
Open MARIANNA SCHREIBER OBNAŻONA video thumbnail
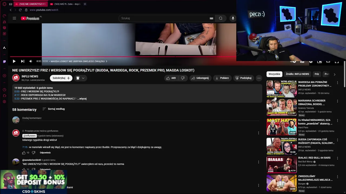[281, 108]
